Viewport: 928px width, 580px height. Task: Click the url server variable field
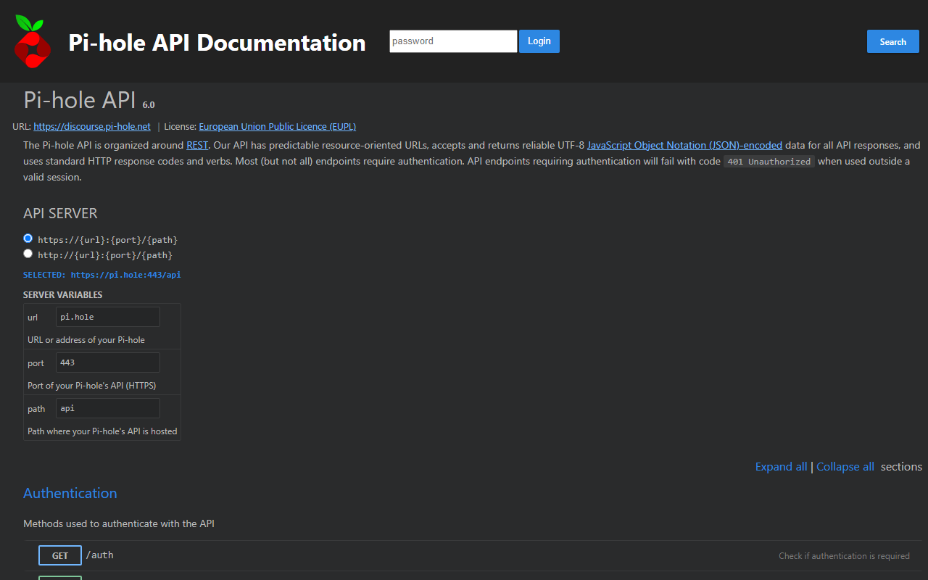coord(108,317)
